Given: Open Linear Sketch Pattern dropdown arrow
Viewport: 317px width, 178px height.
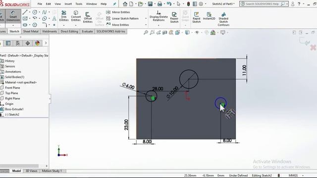Looking at the screenshot, I should 146,18.
